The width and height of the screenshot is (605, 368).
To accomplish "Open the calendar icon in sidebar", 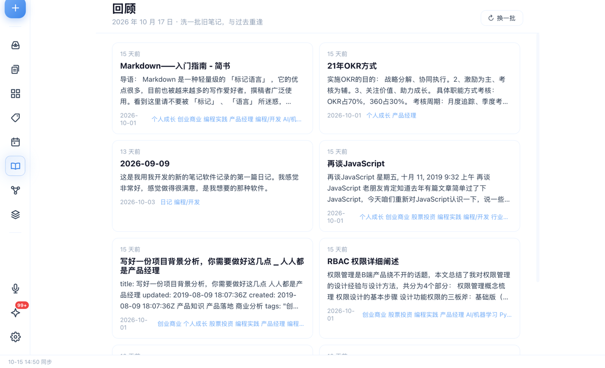I will pyautogui.click(x=16, y=142).
